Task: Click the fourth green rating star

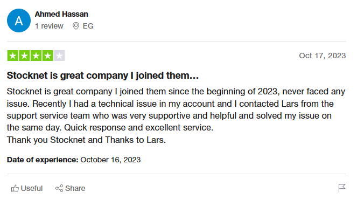Action: tap(47, 56)
